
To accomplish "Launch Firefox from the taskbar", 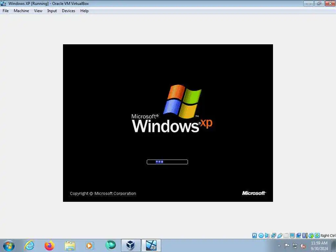I will click(x=49, y=245).
